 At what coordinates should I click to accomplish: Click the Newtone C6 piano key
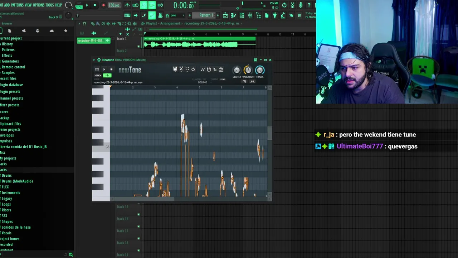click(101, 147)
